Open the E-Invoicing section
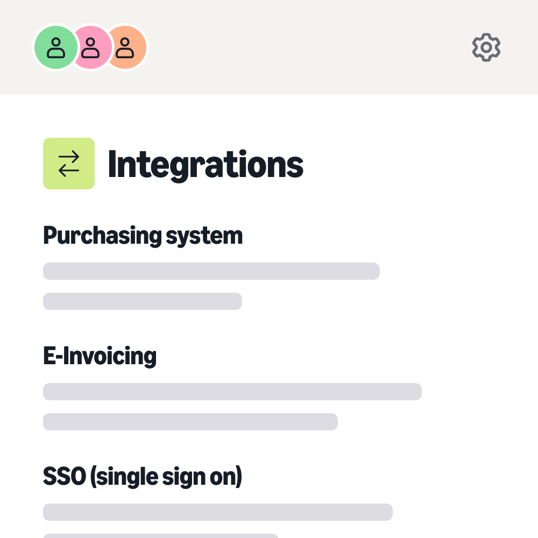 (100, 356)
